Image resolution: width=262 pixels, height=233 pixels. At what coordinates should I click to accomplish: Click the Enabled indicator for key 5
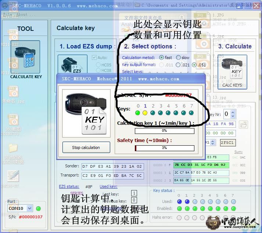coord(218,209)
